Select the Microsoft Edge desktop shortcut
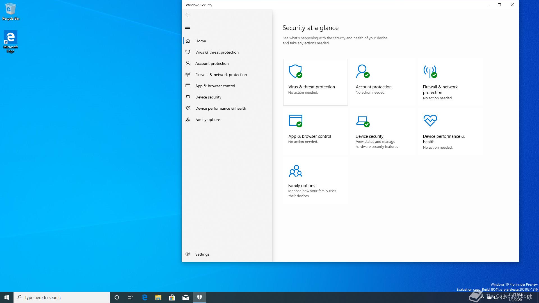This screenshot has height=303, width=539. pyautogui.click(x=11, y=42)
